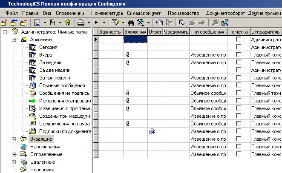Select the Созданы при маршрутизации icon
The image size is (282, 173).
(x=33, y=116)
